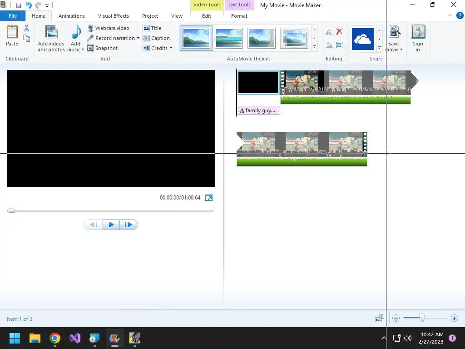
Task: Start Webcam video capture
Action: [109, 28]
